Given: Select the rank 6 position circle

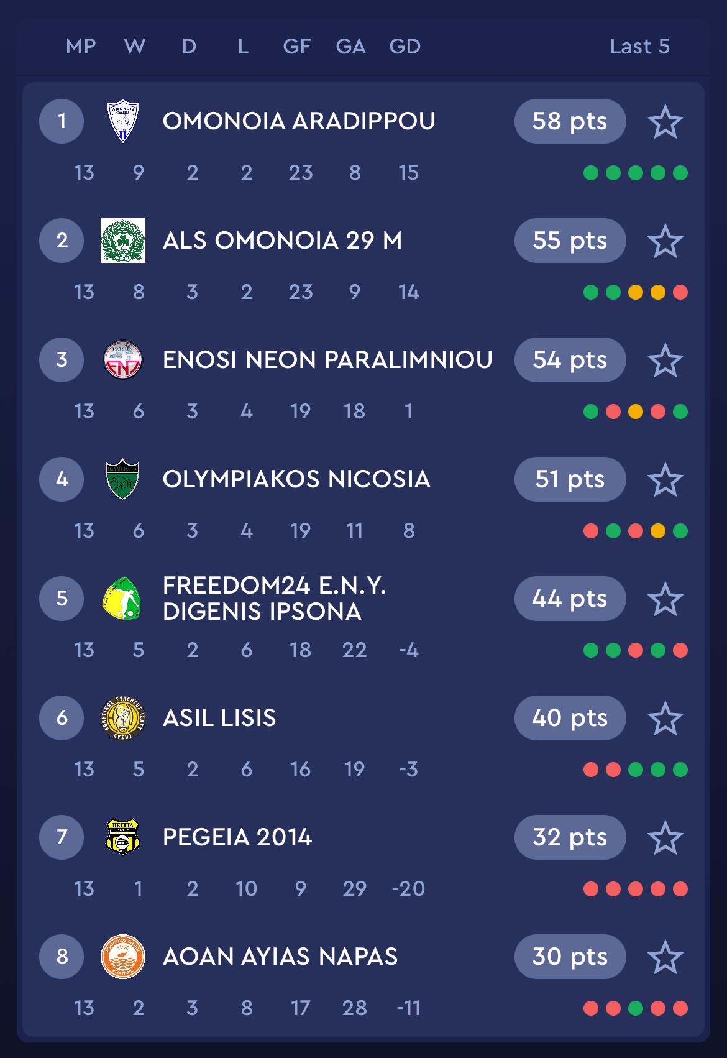Looking at the screenshot, I should 62,718.
